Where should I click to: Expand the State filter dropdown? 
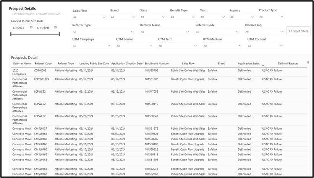[153, 17]
